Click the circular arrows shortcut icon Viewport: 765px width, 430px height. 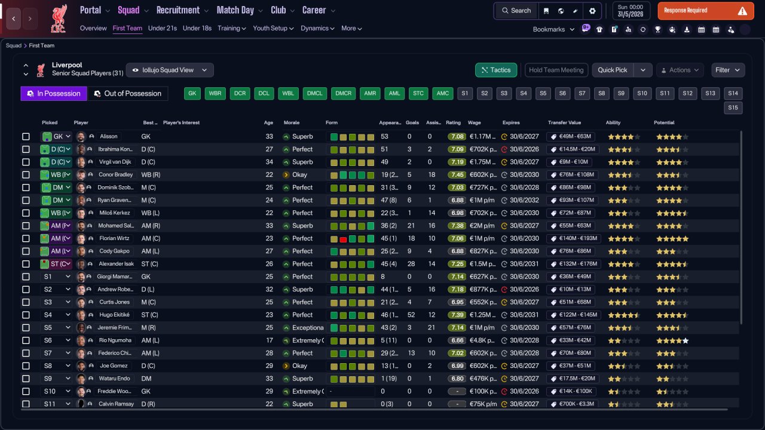(643, 29)
